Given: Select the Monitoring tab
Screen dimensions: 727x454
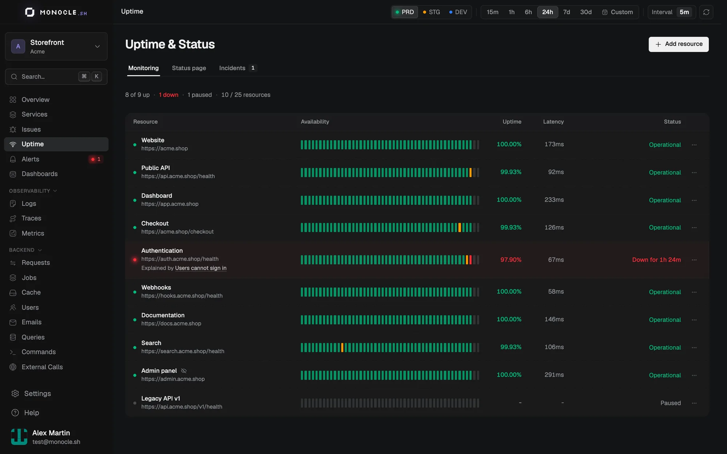Looking at the screenshot, I should pyautogui.click(x=144, y=68).
